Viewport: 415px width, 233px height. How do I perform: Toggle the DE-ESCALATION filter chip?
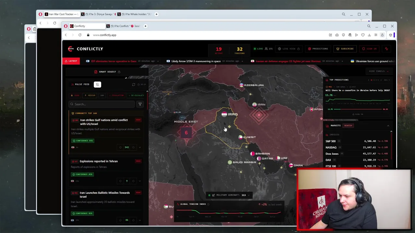[136, 95]
